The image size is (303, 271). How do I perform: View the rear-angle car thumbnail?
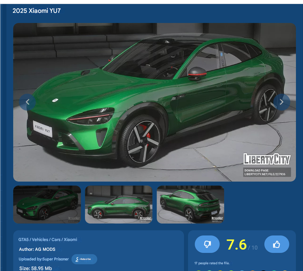(190, 204)
